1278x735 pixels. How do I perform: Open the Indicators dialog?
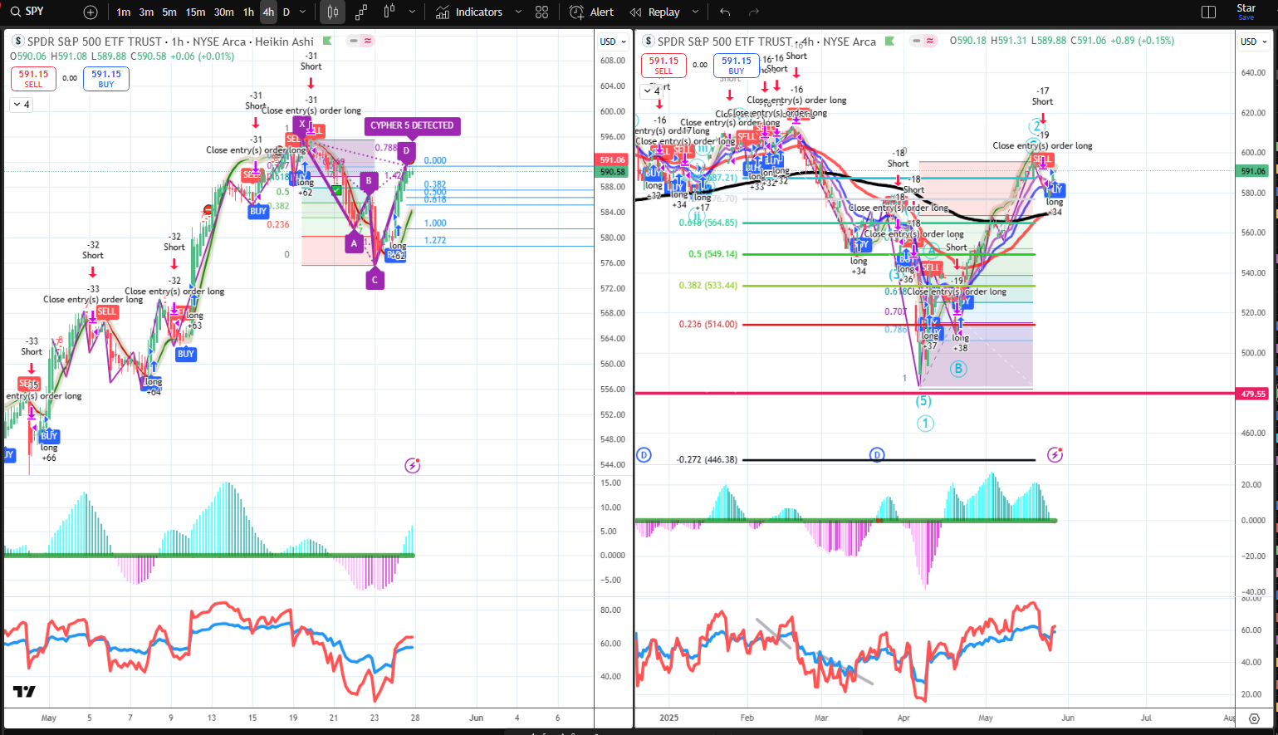click(x=469, y=12)
